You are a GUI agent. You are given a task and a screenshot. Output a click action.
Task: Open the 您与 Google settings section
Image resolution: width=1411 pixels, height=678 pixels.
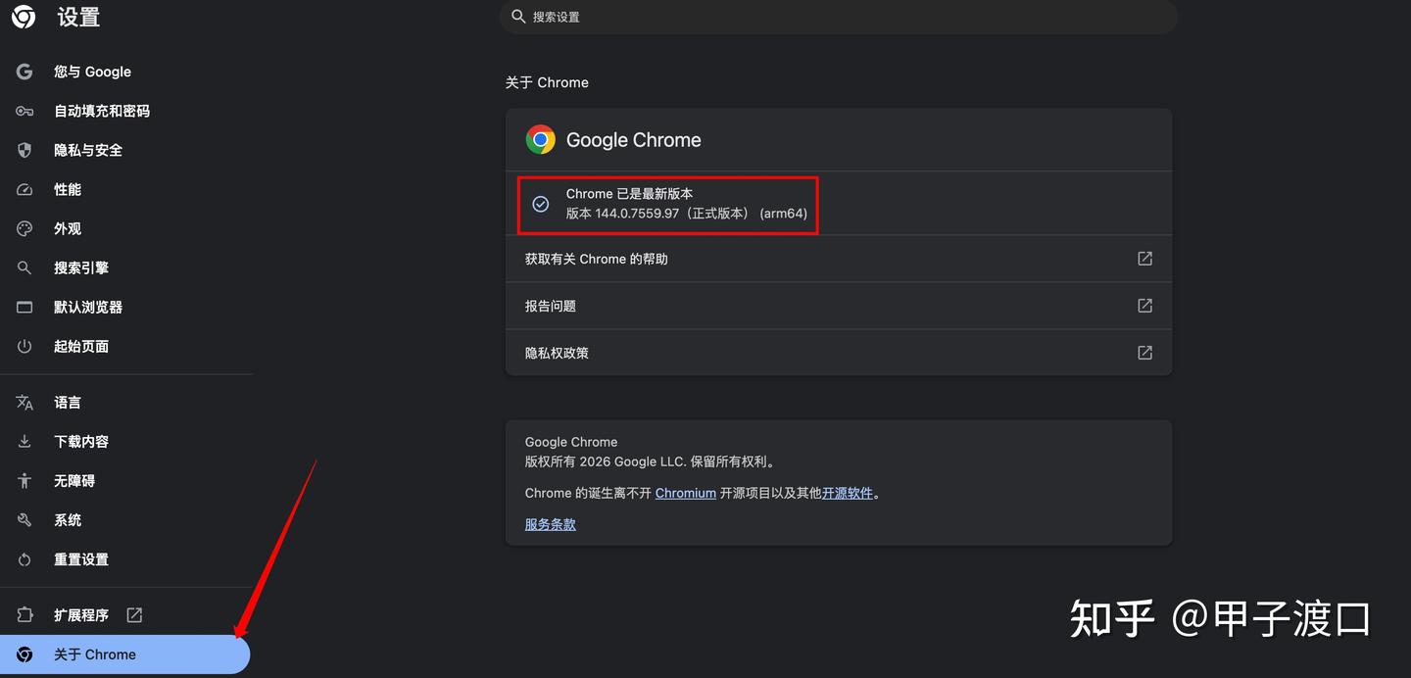125,72
